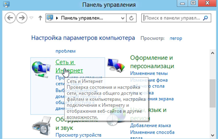Open 'Оформление и персонализаци' category

click(152, 62)
